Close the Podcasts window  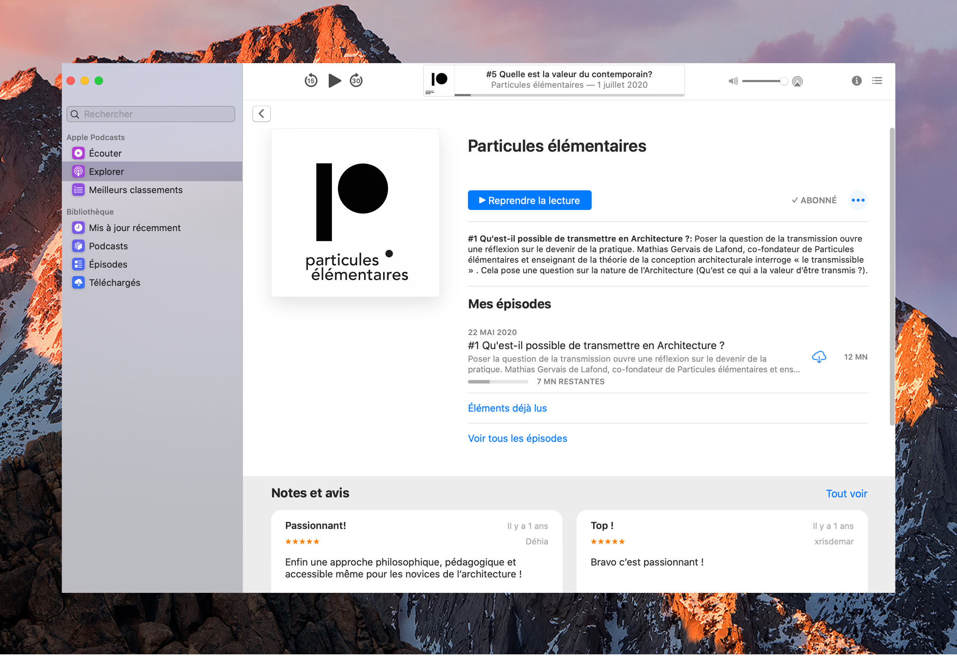click(71, 81)
